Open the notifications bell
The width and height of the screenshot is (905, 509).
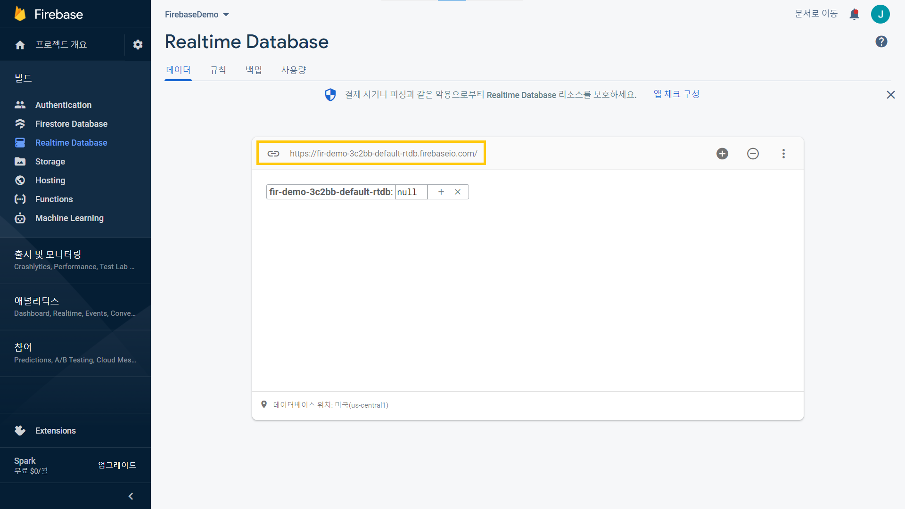[854, 14]
